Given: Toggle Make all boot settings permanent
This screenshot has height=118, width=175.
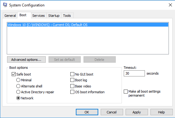Looking at the screenshot, I should coord(126,91).
